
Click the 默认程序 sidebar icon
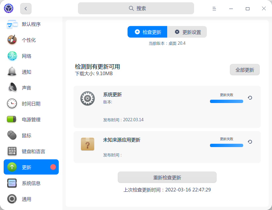pos(12,24)
